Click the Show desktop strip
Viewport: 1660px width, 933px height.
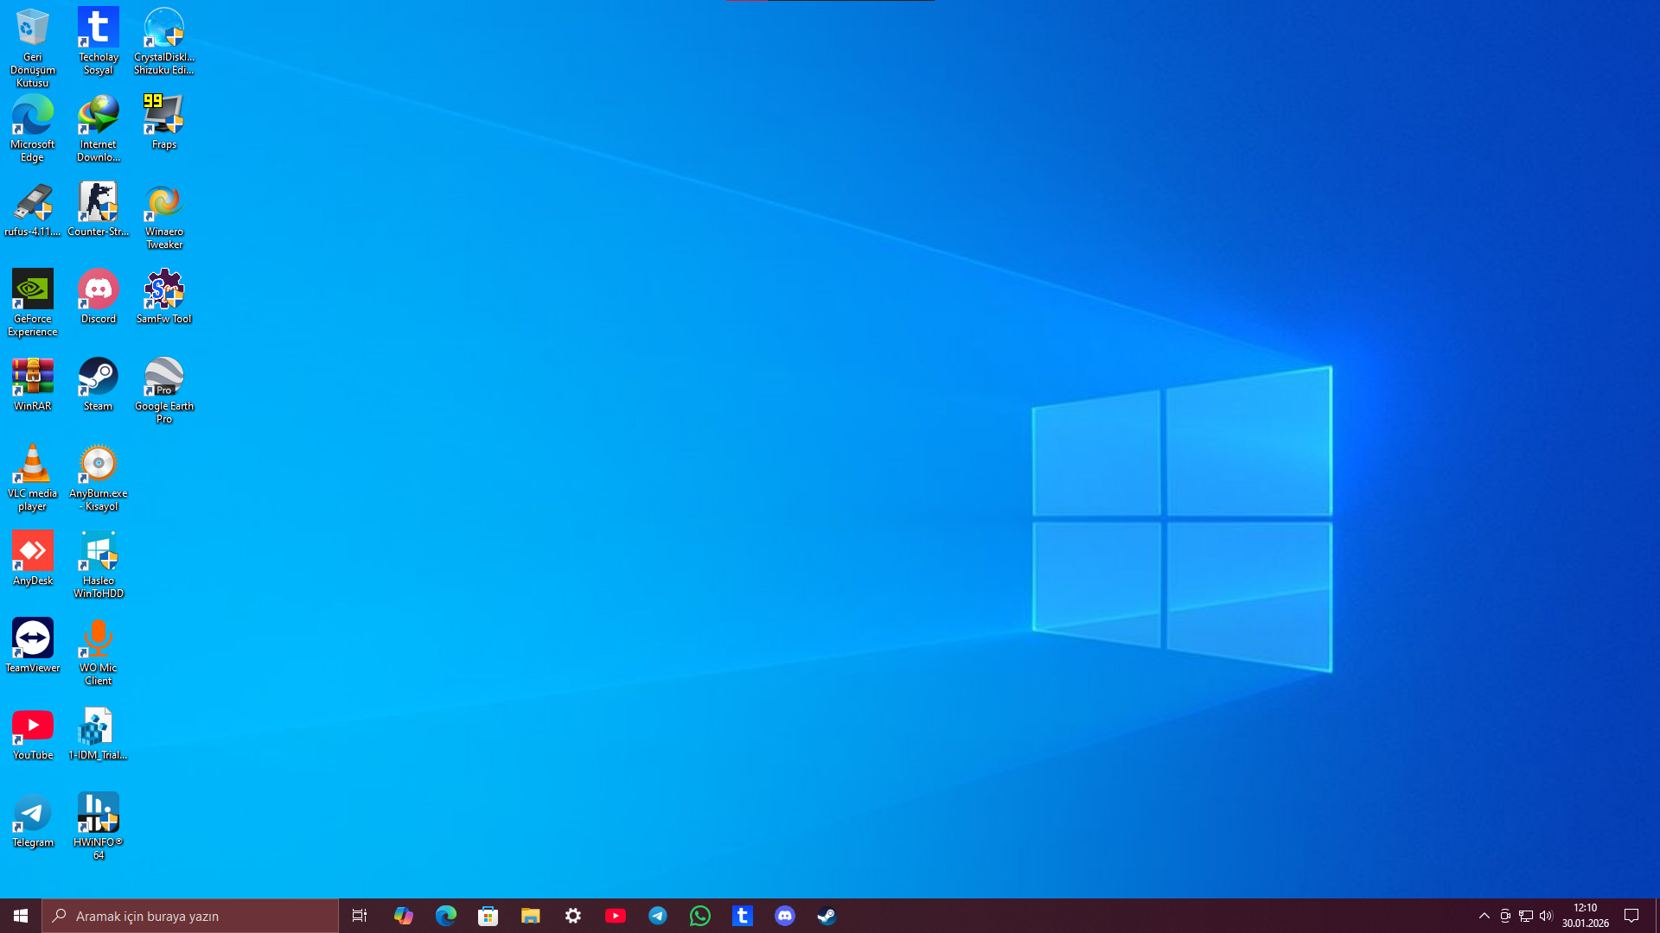[1657, 916]
